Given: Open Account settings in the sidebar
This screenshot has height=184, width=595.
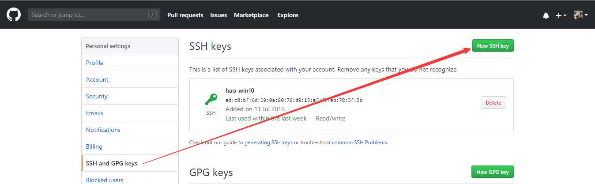Looking at the screenshot, I should [x=97, y=79].
